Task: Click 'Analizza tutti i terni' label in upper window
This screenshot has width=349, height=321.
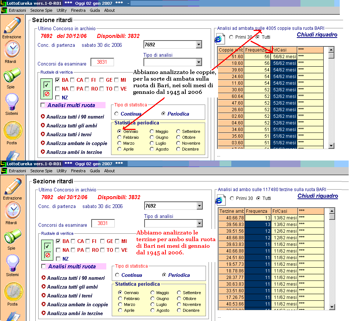Action: point(69,134)
